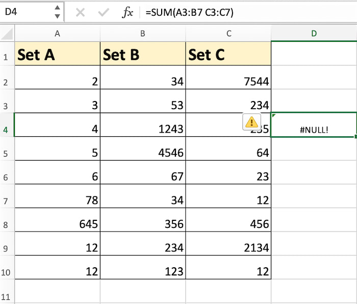
Task: Select the 'Set B' header cell
Action: [143, 54]
